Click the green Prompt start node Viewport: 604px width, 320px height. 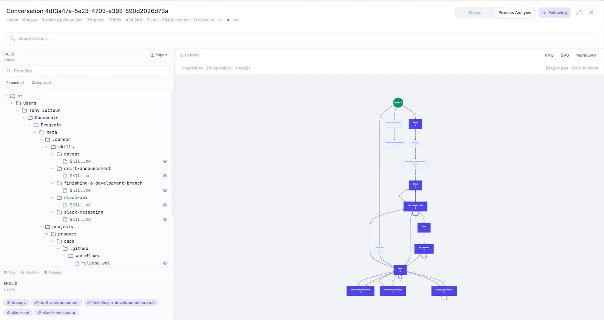click(x=398, y=102)
